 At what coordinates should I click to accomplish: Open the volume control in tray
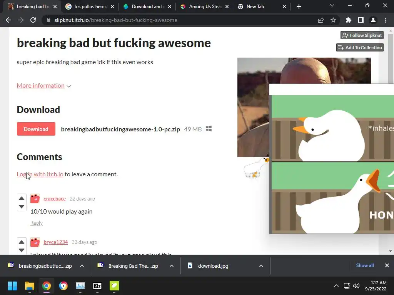tap(356, 286)
